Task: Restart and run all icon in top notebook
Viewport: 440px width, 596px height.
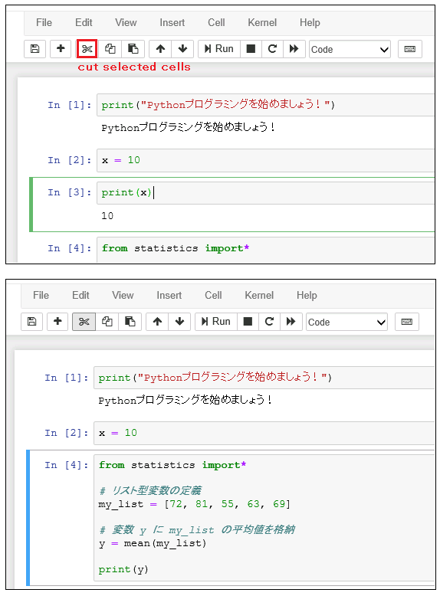Action: pos(294,49)
